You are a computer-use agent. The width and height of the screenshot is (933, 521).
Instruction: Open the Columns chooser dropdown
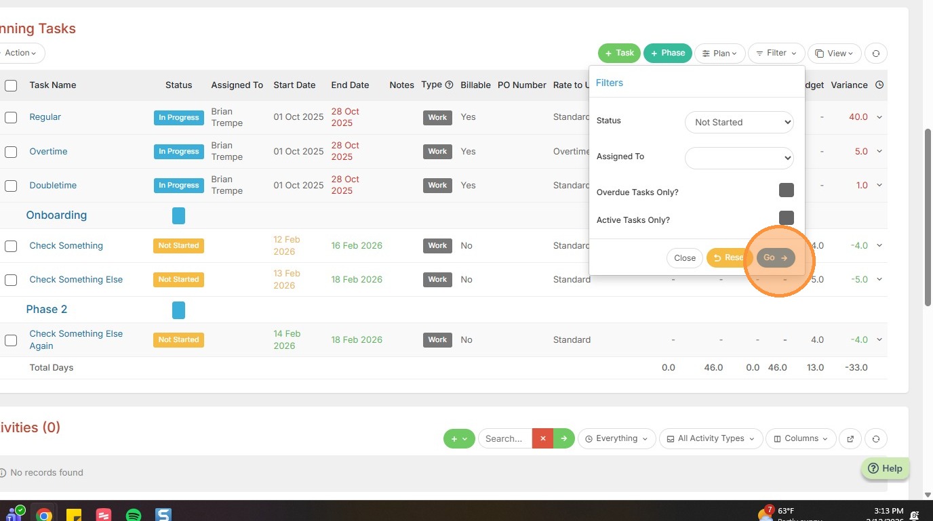coord(801,439)
